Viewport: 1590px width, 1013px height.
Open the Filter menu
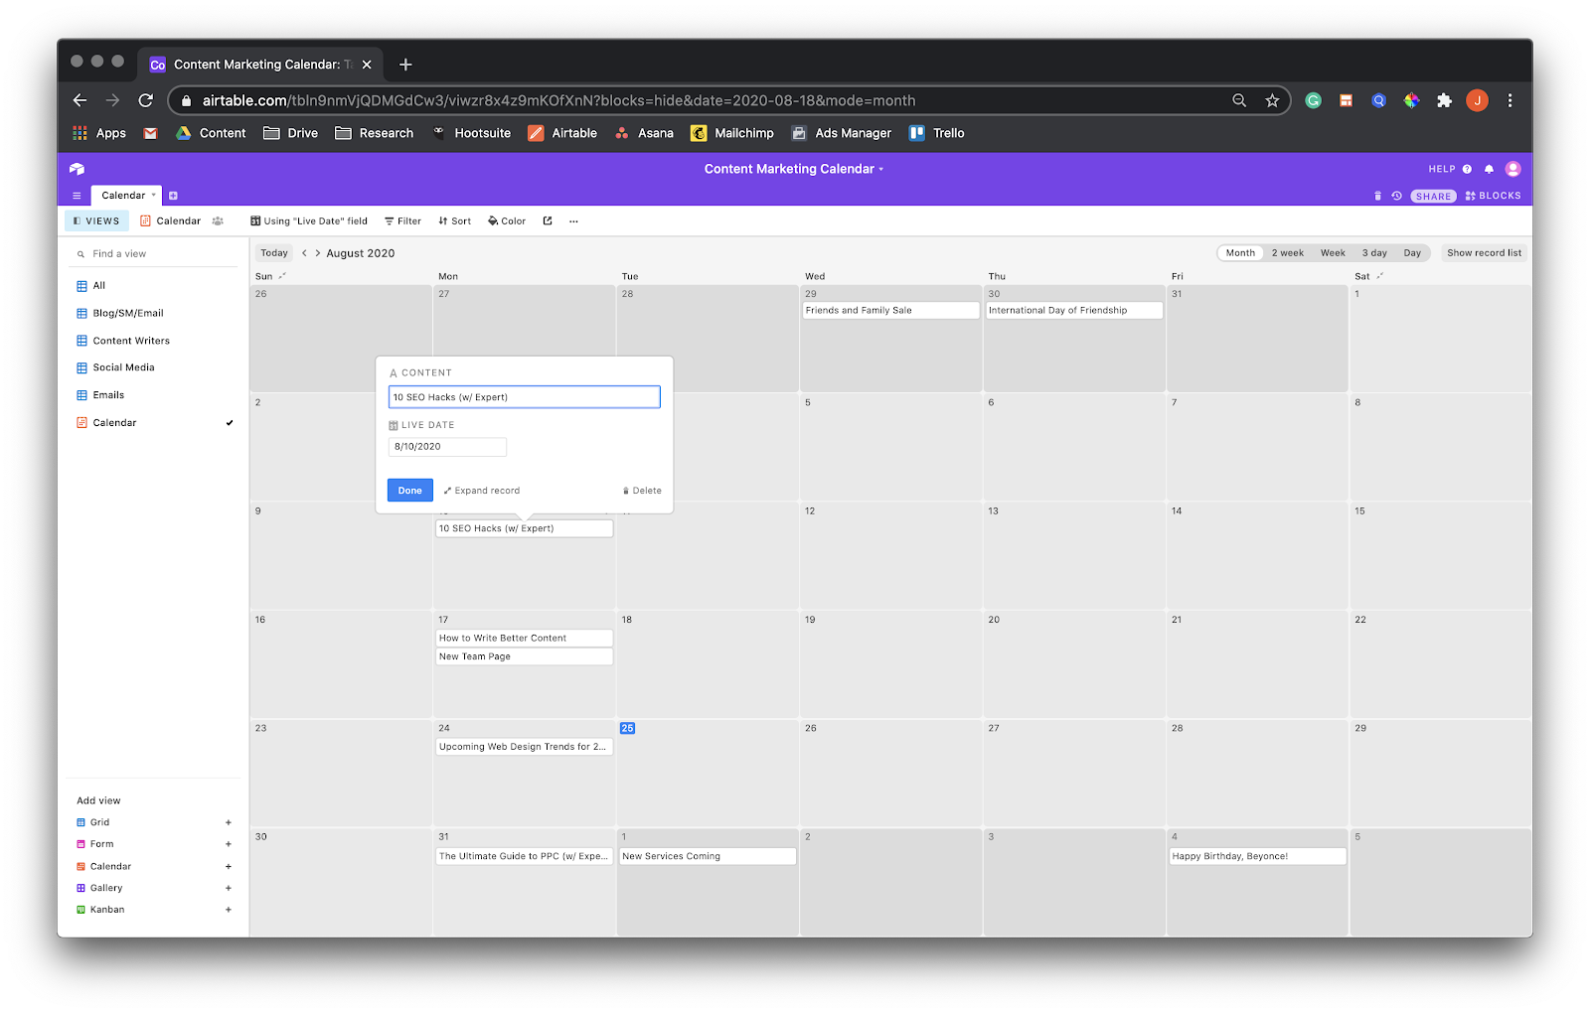click(x=402, y=221)
